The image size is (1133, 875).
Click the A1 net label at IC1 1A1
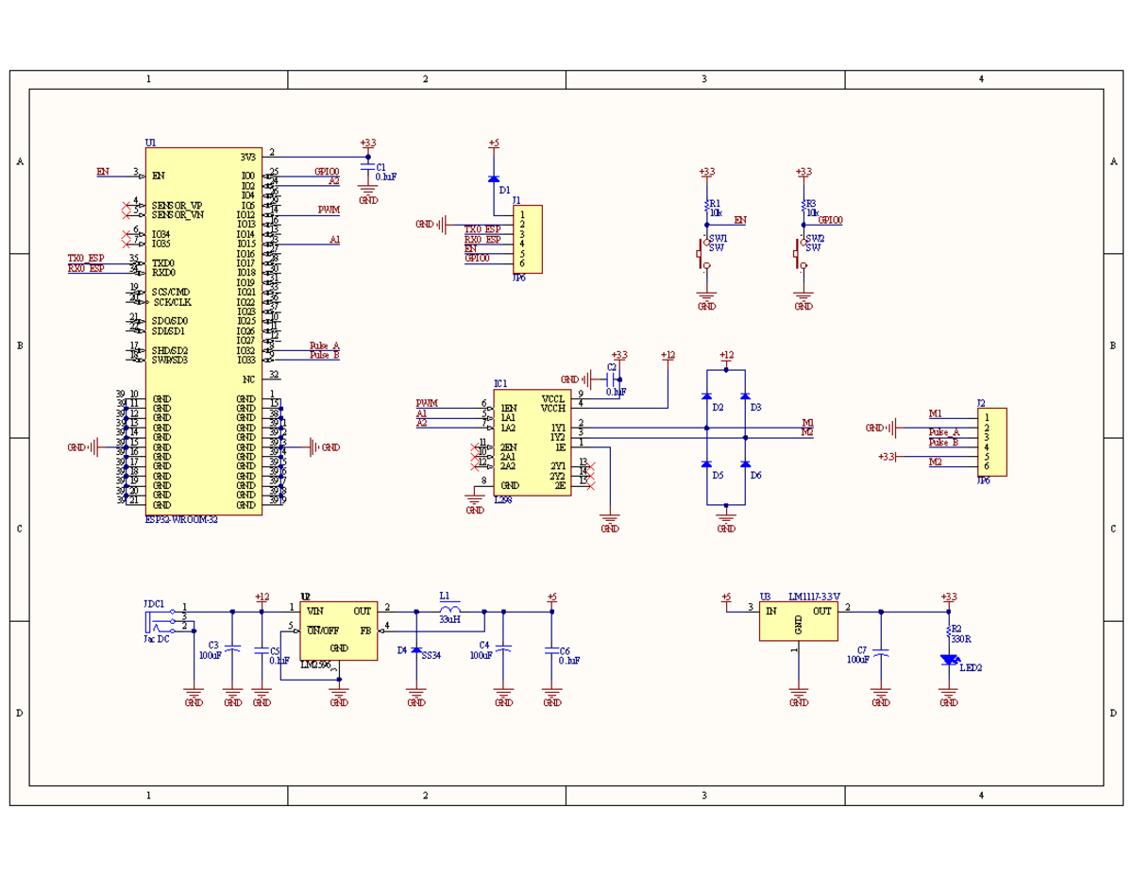(421, 413)
